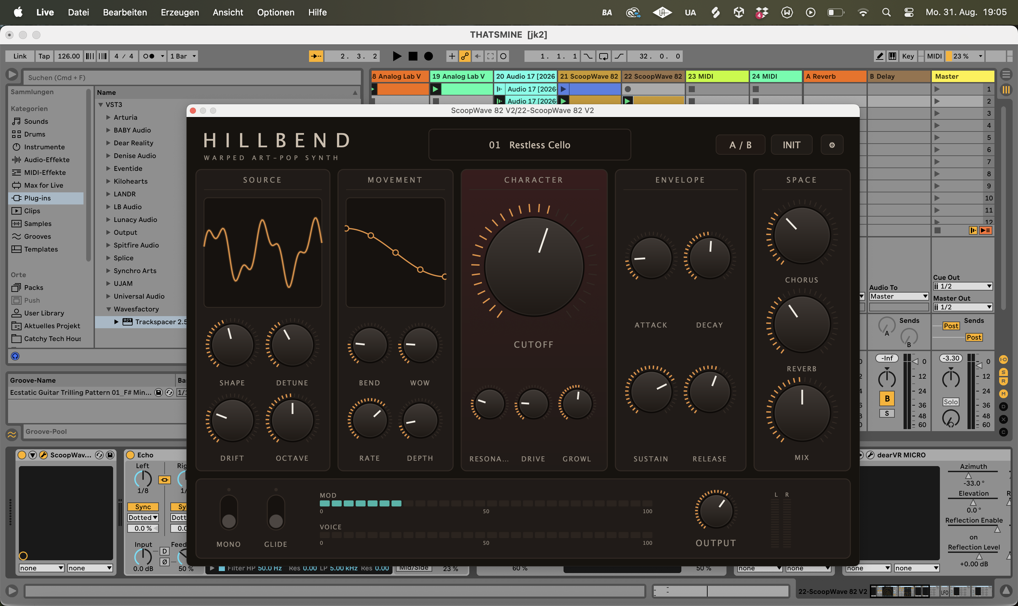Collapse the VST3 folder
The image size is (1018, 606).
click(101, 105)
